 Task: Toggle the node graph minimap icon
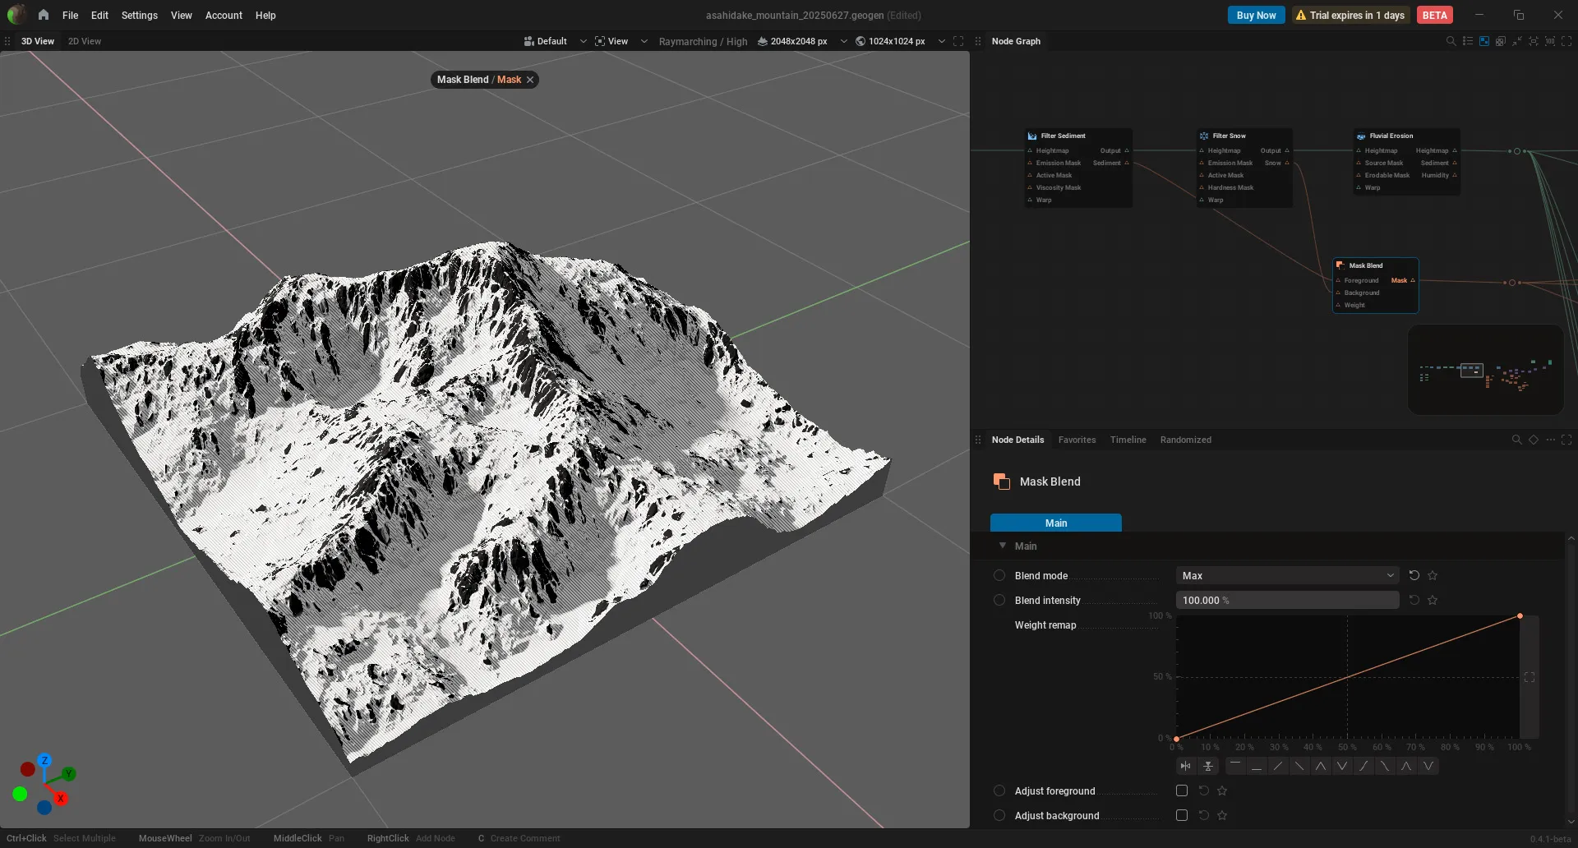tap(1484, 41)
